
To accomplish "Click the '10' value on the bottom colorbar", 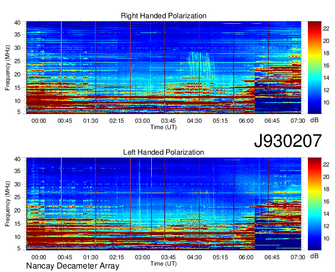I will 326,238.
